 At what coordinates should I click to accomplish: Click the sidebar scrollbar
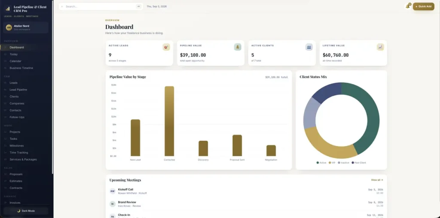click(52, 87)
